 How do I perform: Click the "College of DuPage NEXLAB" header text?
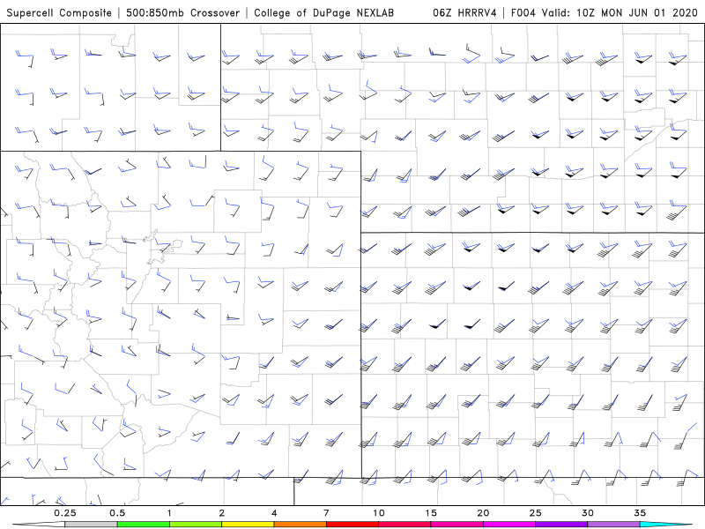tap(323, 13)
